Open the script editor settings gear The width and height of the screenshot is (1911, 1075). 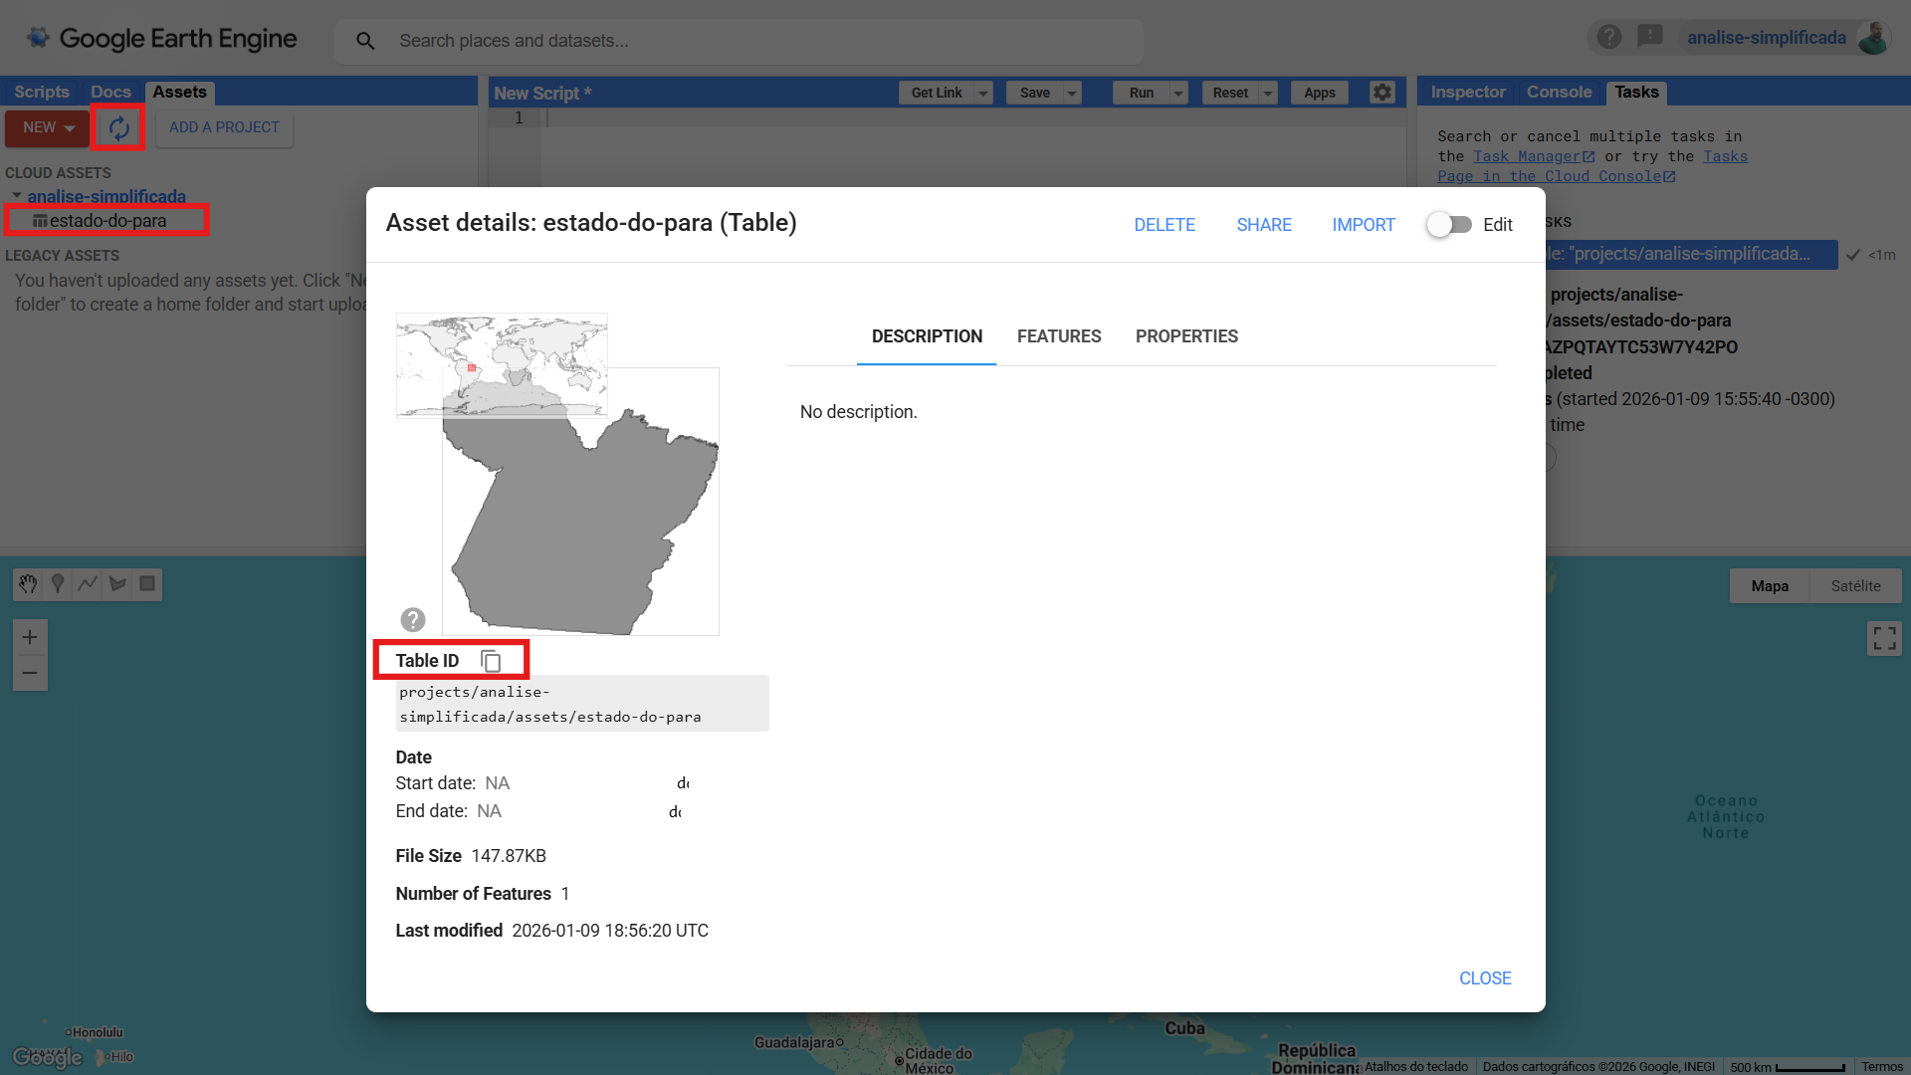pyautogui.click(x=1381, y=92)
